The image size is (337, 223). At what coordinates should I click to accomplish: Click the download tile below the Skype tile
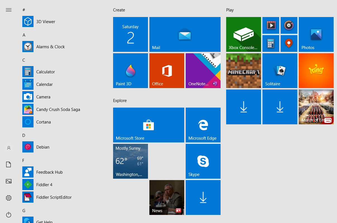[203, 197]
